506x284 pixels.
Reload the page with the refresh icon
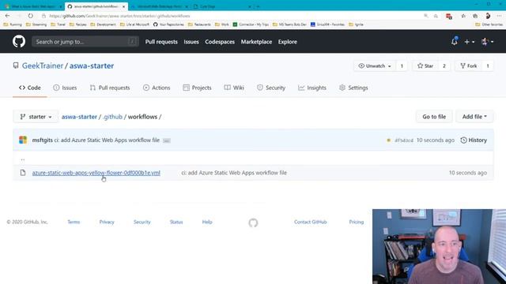tap(30, 16)
